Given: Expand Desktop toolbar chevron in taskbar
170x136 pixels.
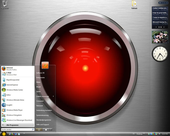Looking at the screenshot, I should [x=144, y=133].
